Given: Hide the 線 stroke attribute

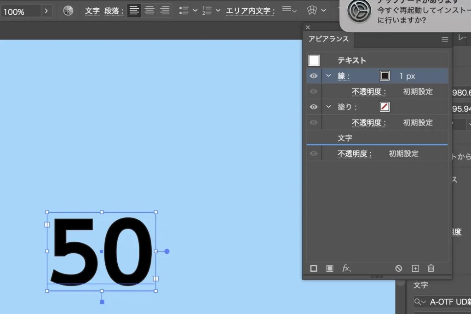Looking at the screenshot, I should pyautogui.click(x=314, y=76).
